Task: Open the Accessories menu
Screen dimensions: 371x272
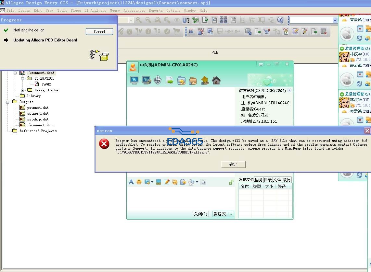Action: (x=134, y=11)
